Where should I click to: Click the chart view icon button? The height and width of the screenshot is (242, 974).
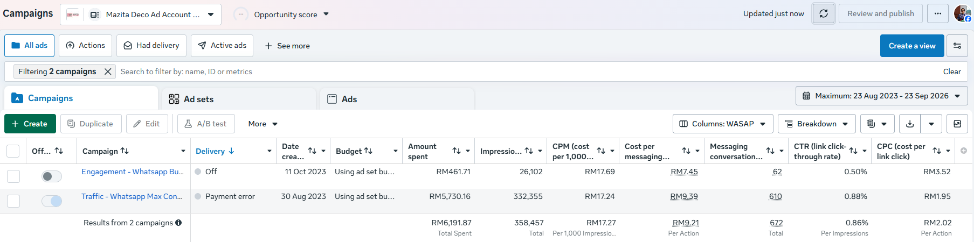(957, 124)
